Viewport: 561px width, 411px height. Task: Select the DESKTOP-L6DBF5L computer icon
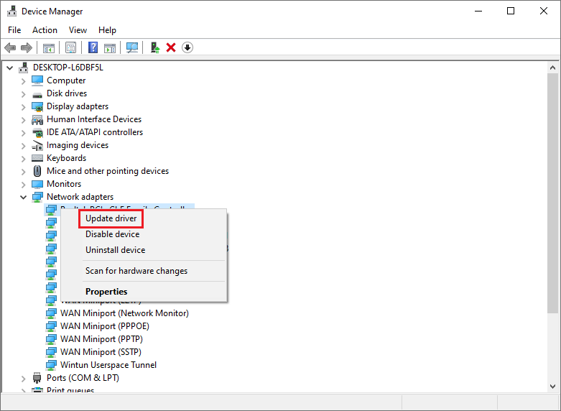coord(24,68)
